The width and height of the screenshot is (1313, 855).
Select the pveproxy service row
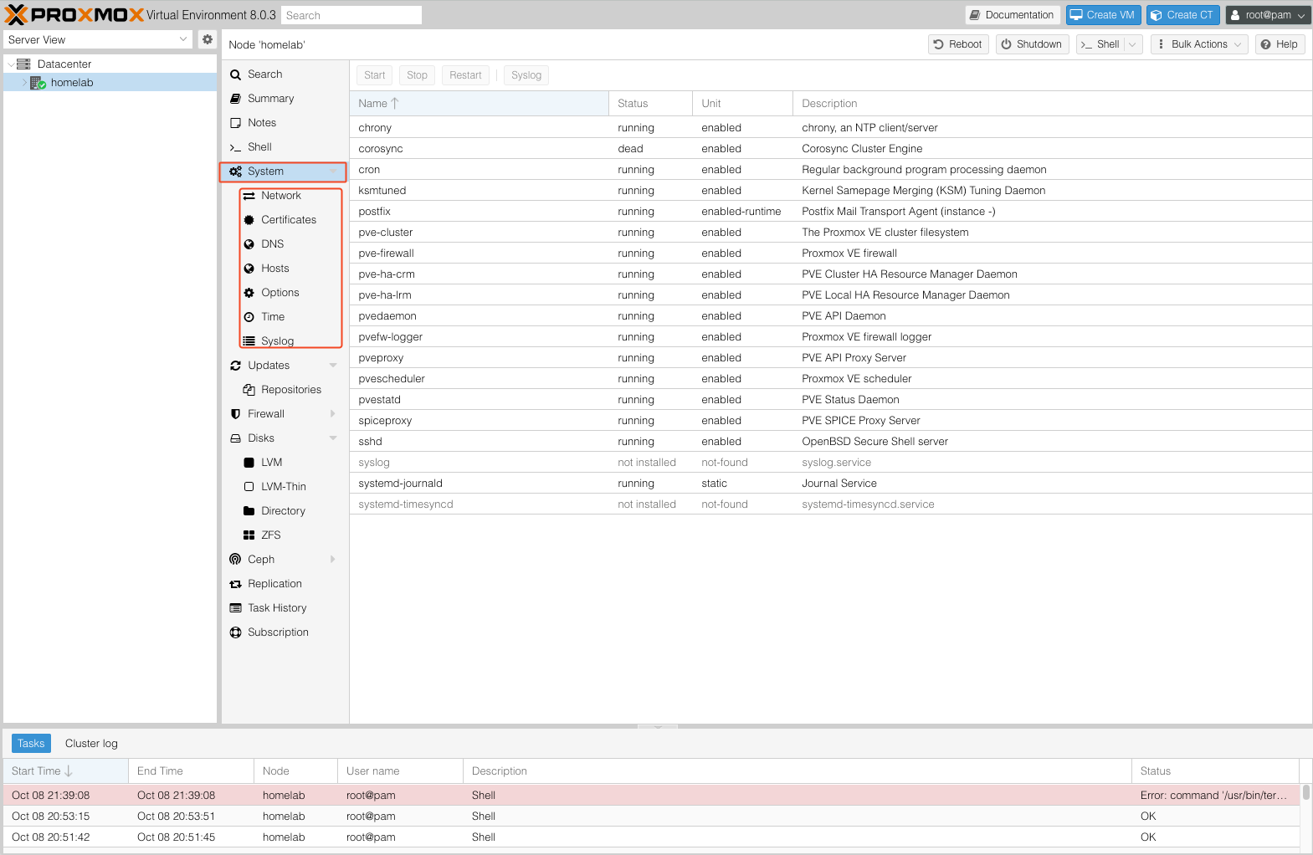830,358
